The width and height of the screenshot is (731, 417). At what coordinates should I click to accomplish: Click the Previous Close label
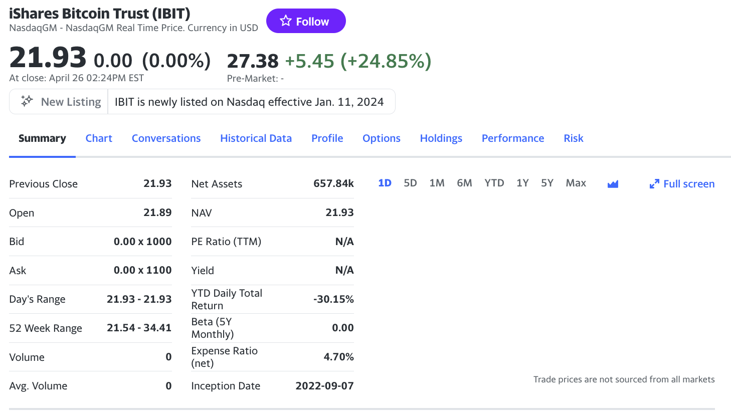44,184
